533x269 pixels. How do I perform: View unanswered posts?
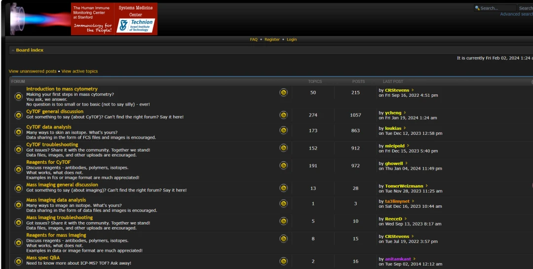point(33,71)
